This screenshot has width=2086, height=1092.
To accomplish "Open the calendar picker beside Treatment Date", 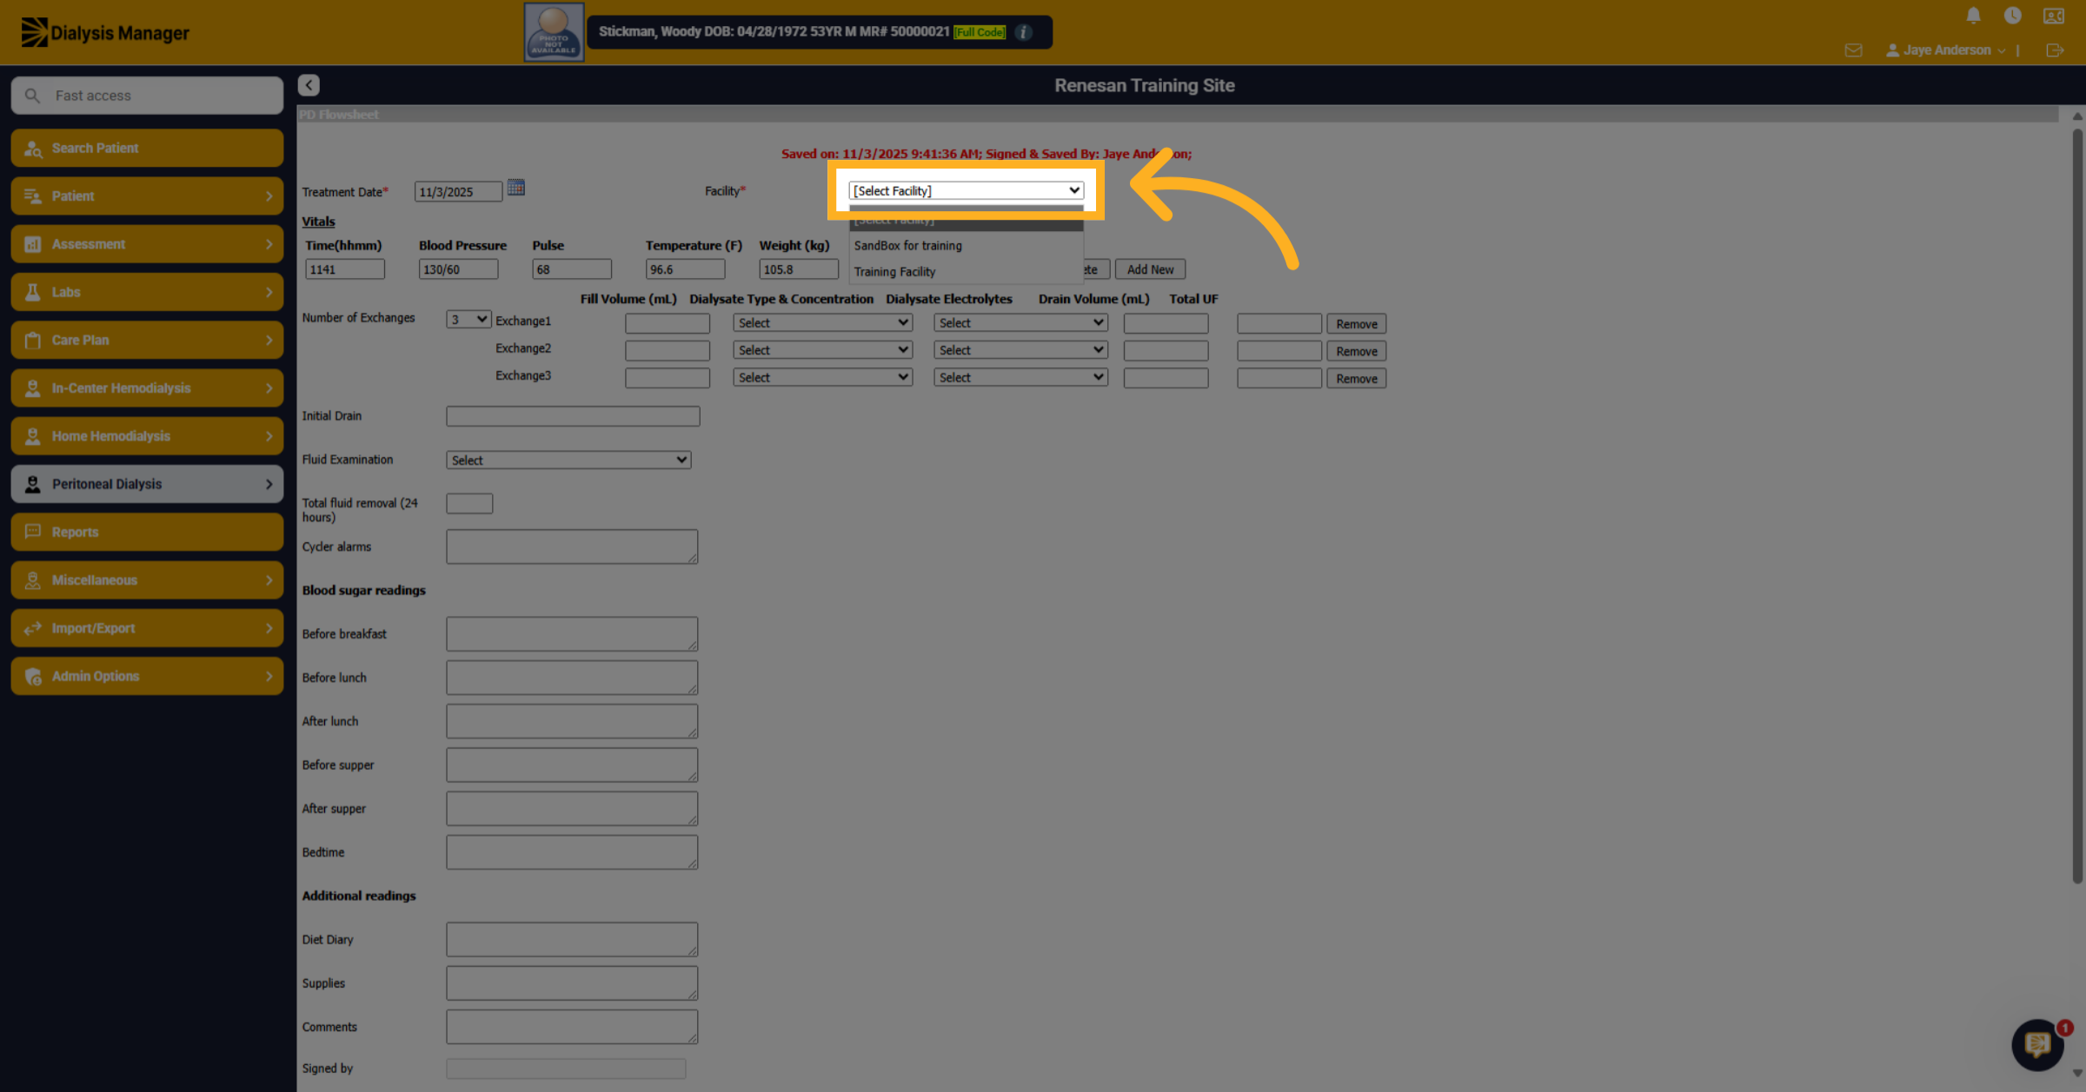I will click(515, 188).
